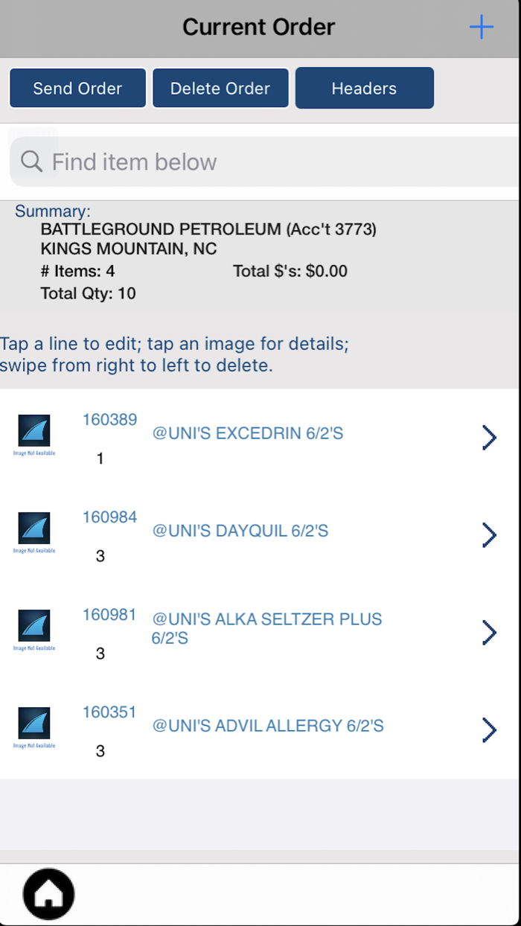The height and width of the screenshot is (926, 521).
Task: Select item number 160389
Action: (109, 420)
